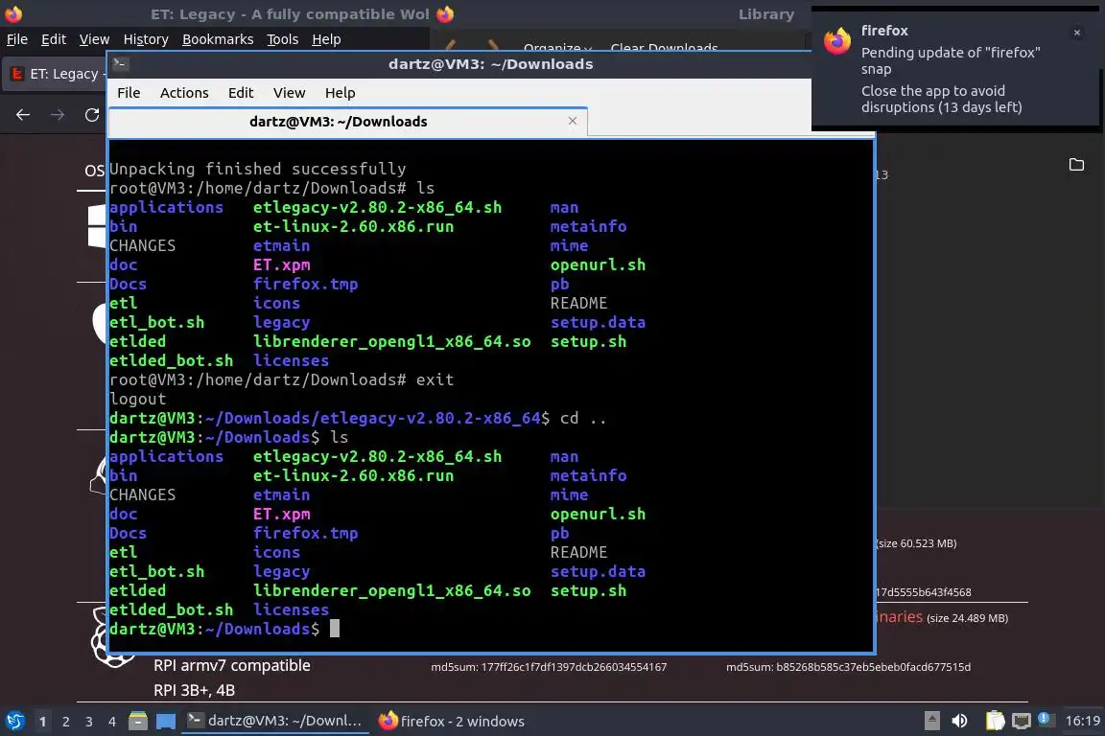This screenshot has width=1105, height=736.
Task: Click Clear Downloads in Library window
Action: 664,47
